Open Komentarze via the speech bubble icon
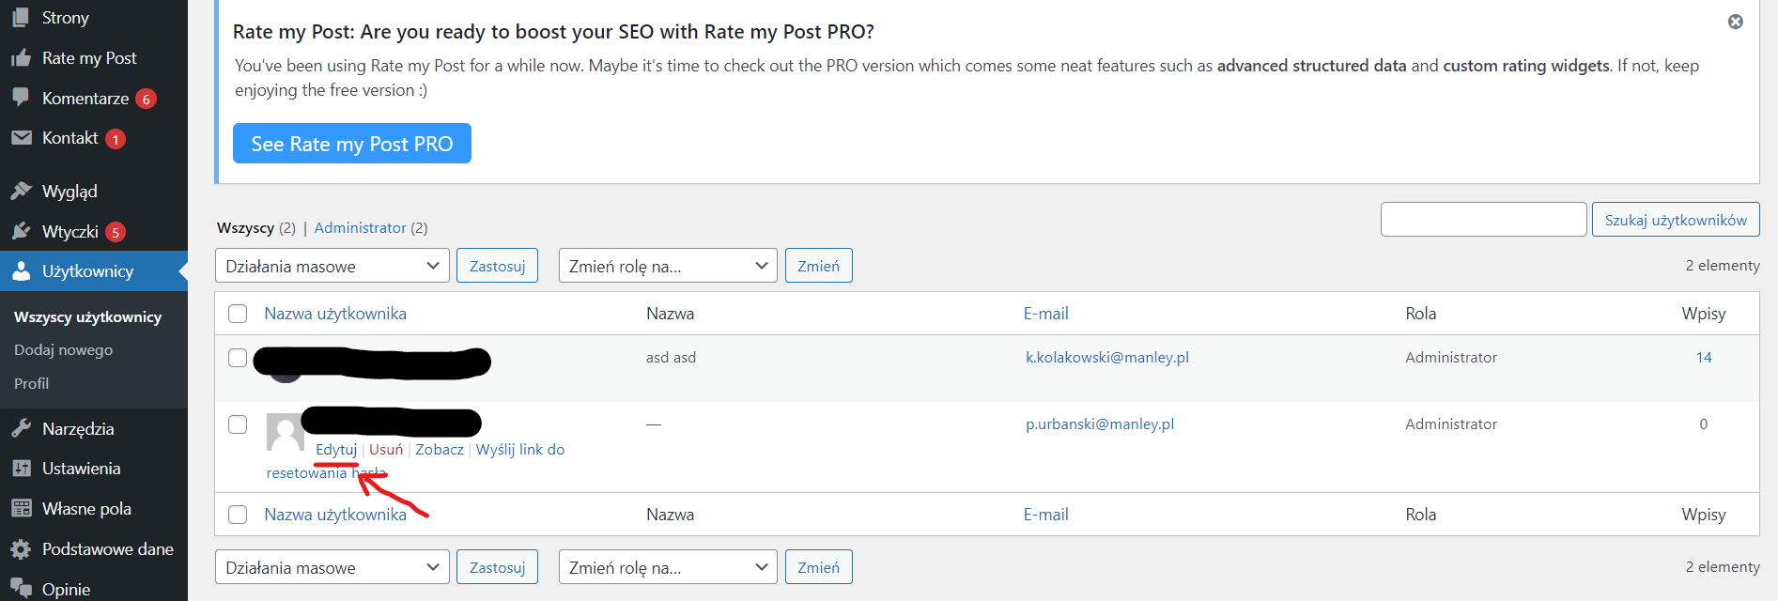 [x=21, y=98]
